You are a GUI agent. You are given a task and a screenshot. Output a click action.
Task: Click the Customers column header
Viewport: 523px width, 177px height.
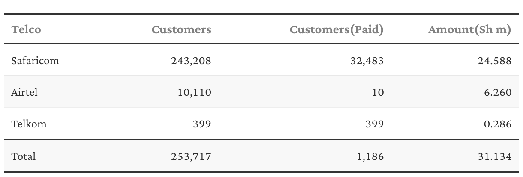click(x=181, y=29)
